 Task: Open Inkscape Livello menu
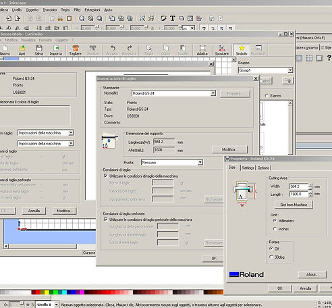click(x=17, y=10)
